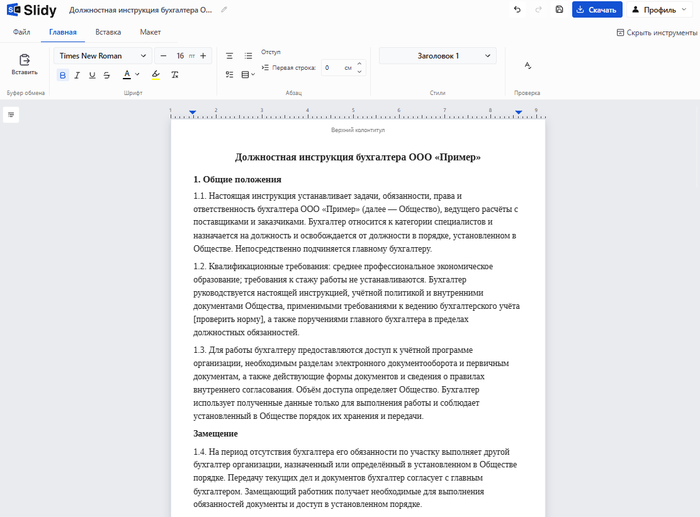The width and height of the screenshot is (700, 517).
Task: Click the Slidy logo
Action: [x=31, y=10]
